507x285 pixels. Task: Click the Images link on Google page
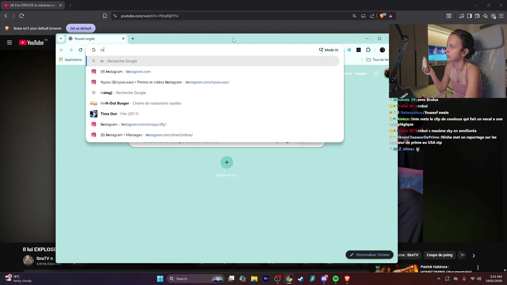(361, 74)
